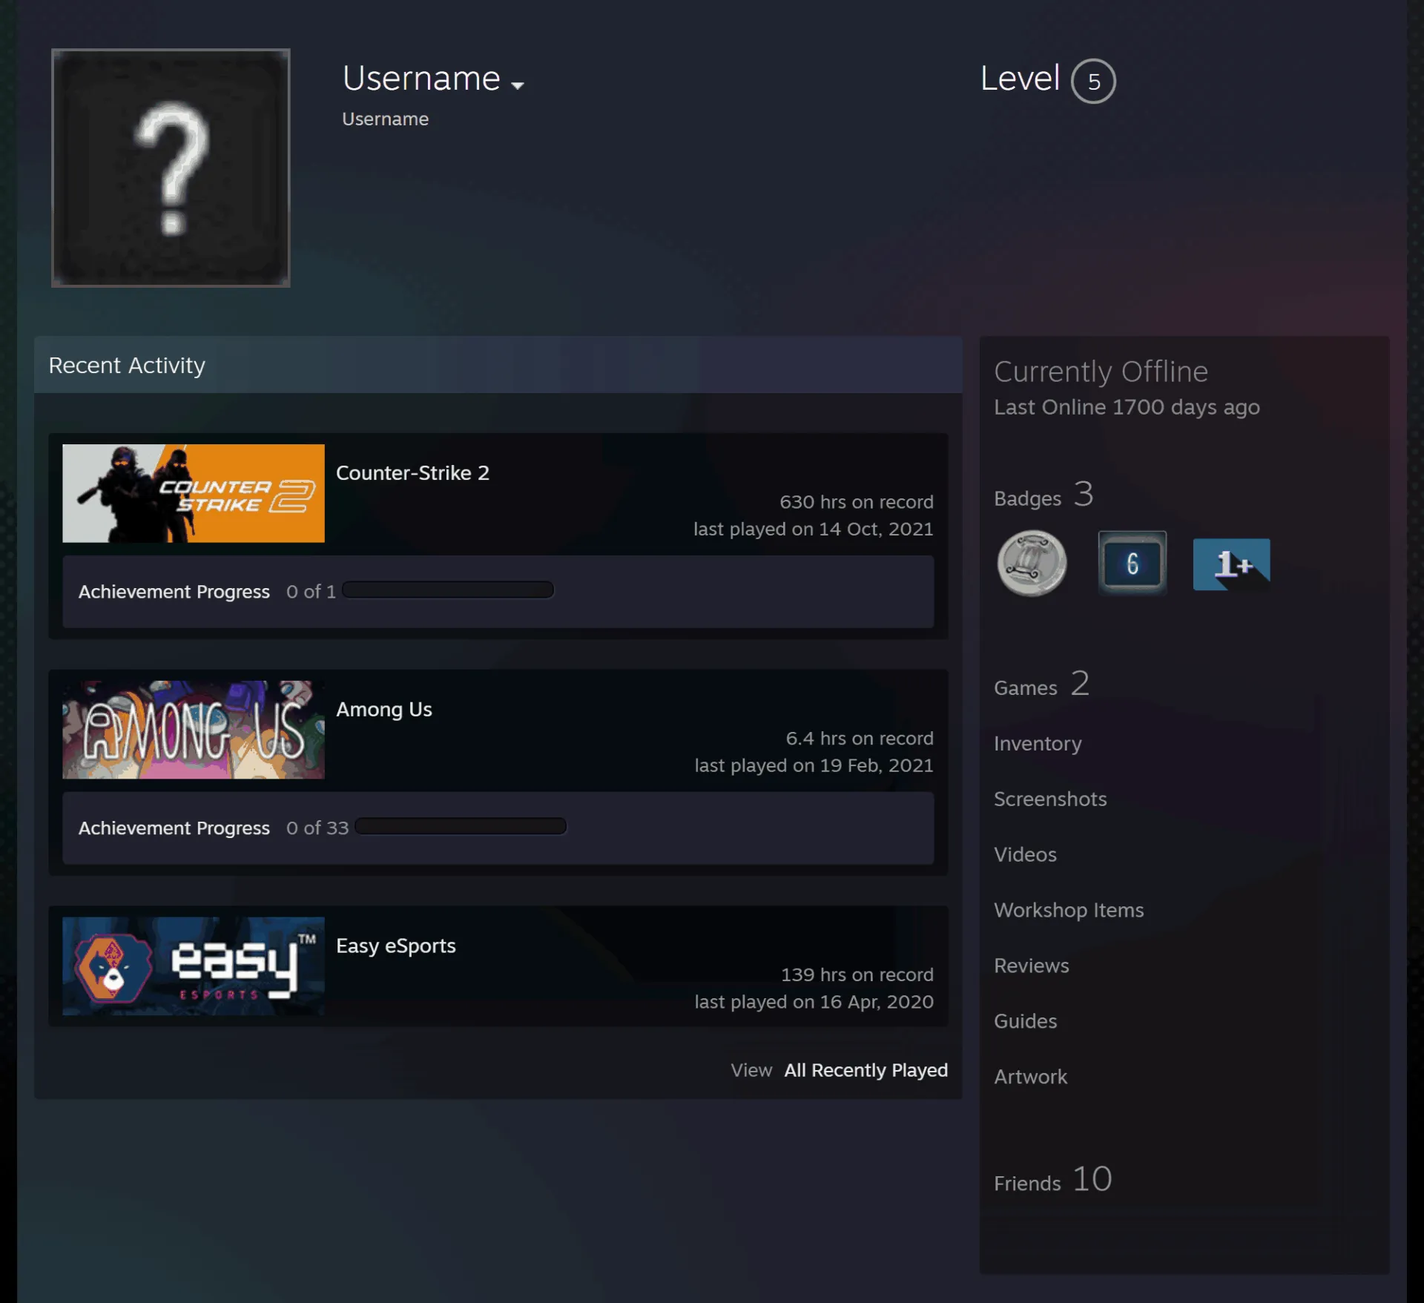1424x1303 pixels.
Task: Open the Artwork page
Action: [x=1030, y=1077]
